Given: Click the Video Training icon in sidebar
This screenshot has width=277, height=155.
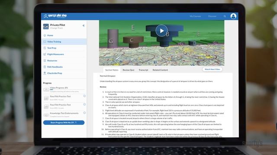Looking at the screenshot, I should (45, 42).
